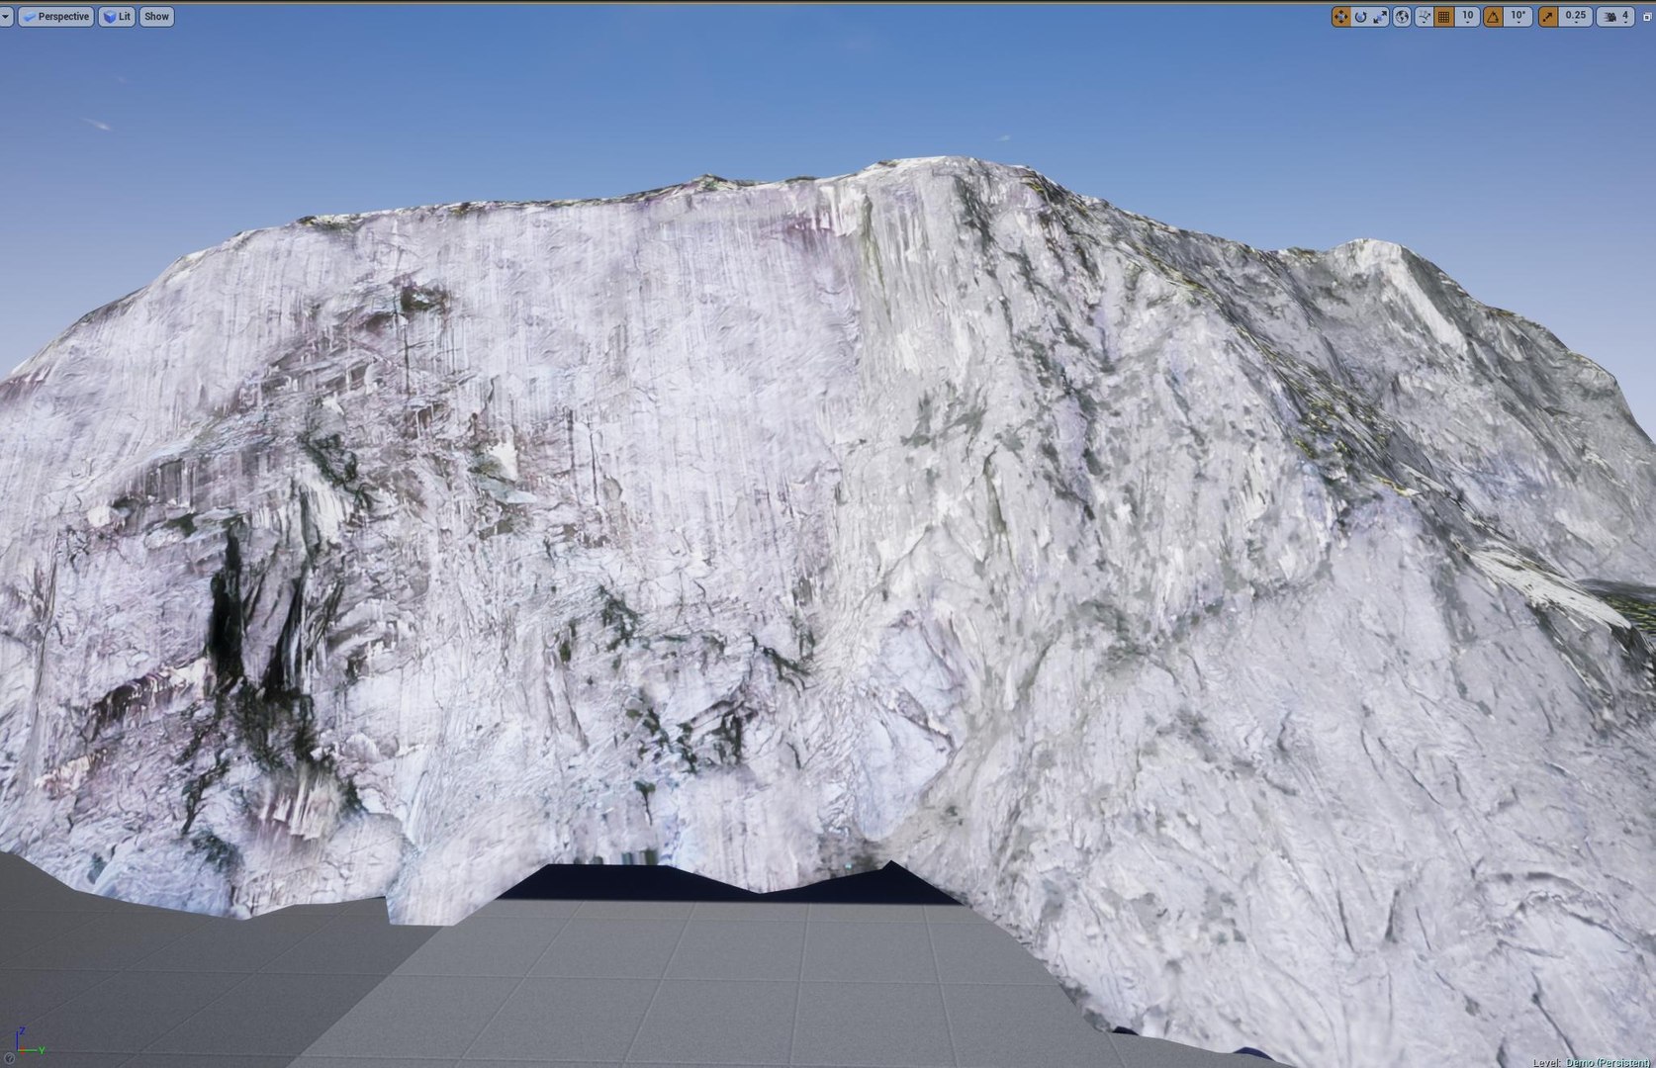Select the Rotate gizmo tool
1656x1068 pixels.
pos(1360,16)
